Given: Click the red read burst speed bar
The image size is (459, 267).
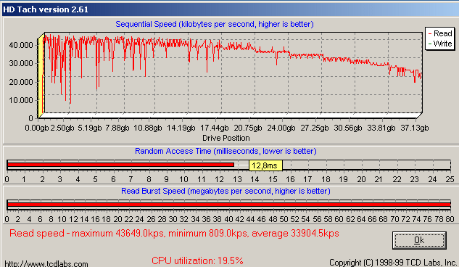Looking at the screenshot, I should tap(228, 205).
